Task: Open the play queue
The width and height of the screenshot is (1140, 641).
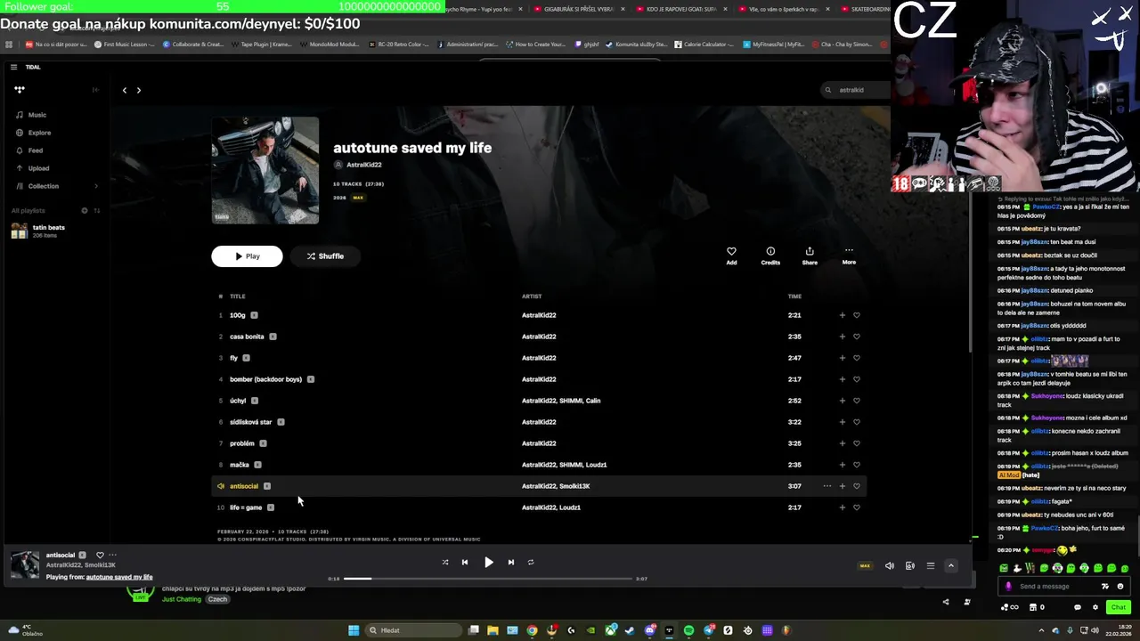Action: [x=930, y=566]
